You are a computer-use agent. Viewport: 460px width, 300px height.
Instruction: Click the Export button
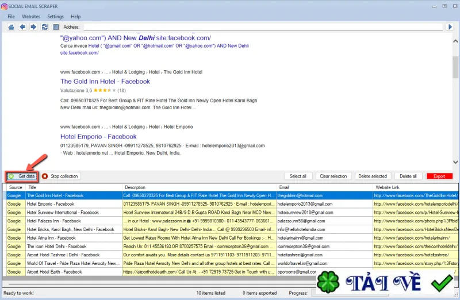pos(439,176)
